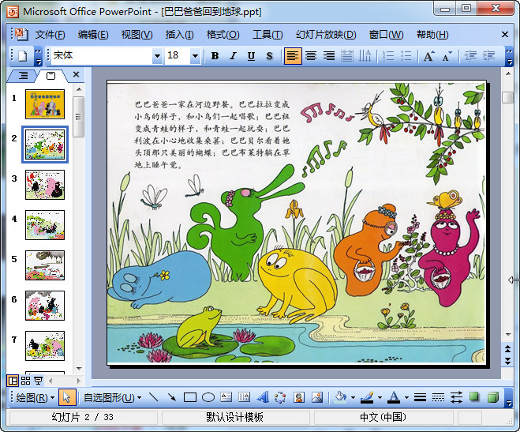Click Increase Font Size icon
Image resolution: width=520 pixels, height=432 pixels.
click(x=428, y=56)
